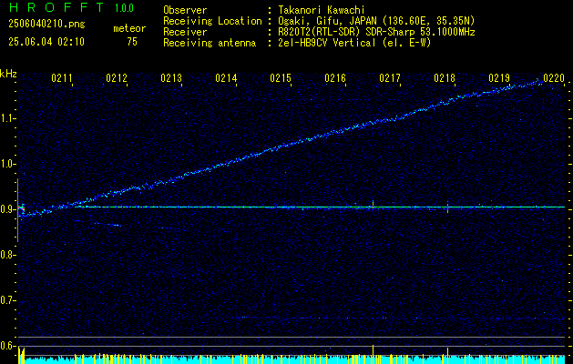Click the meteor label

pos(129,28)
